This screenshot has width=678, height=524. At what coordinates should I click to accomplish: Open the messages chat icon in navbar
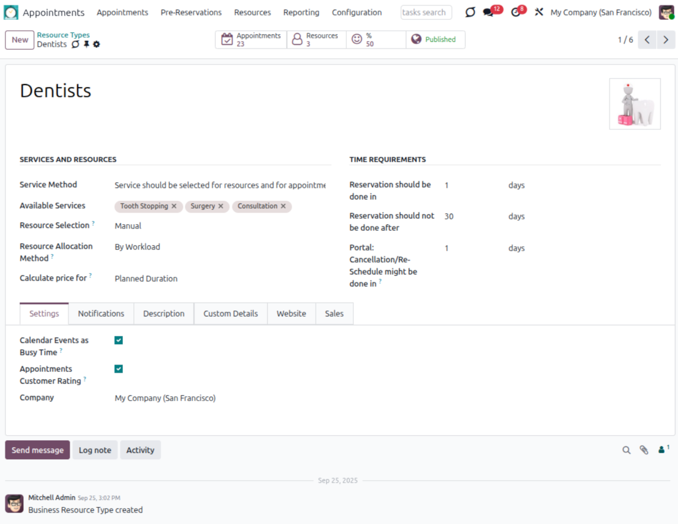coord(489,13)
